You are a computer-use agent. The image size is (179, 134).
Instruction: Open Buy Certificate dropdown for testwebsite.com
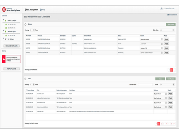tap(160, 103)
